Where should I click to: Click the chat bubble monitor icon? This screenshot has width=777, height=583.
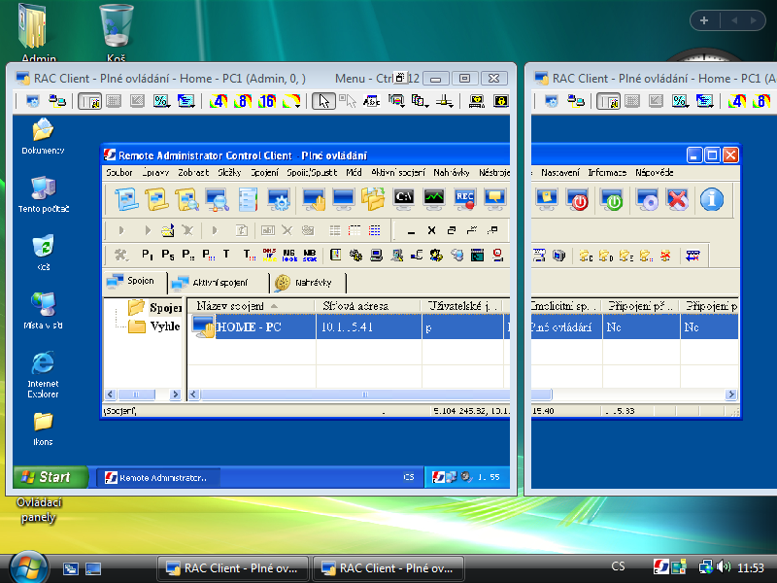pyautogui.click(x=495, y=200)
